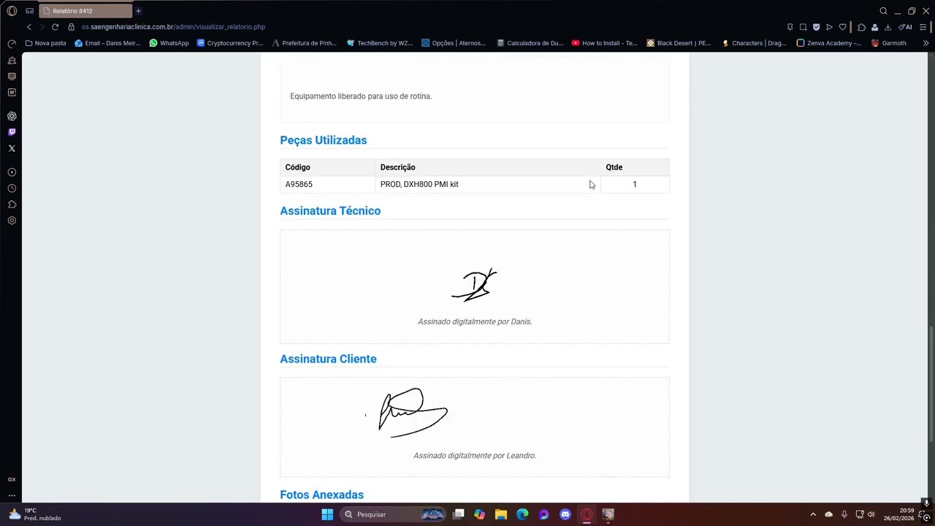
Task: Open the ad blocker shield settings
Action: click(816, 27)
